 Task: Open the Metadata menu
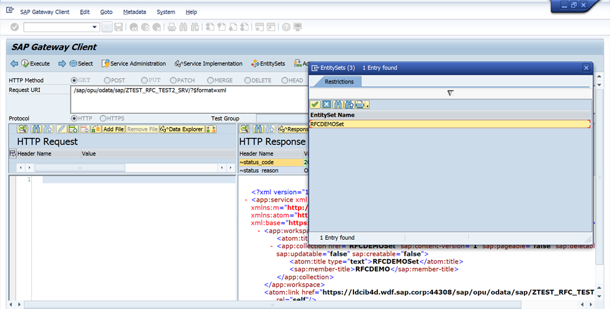(x=135, y=12)
